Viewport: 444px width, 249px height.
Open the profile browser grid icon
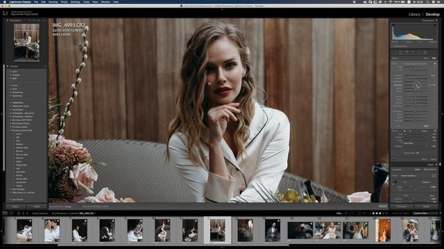tap(434, 176)
